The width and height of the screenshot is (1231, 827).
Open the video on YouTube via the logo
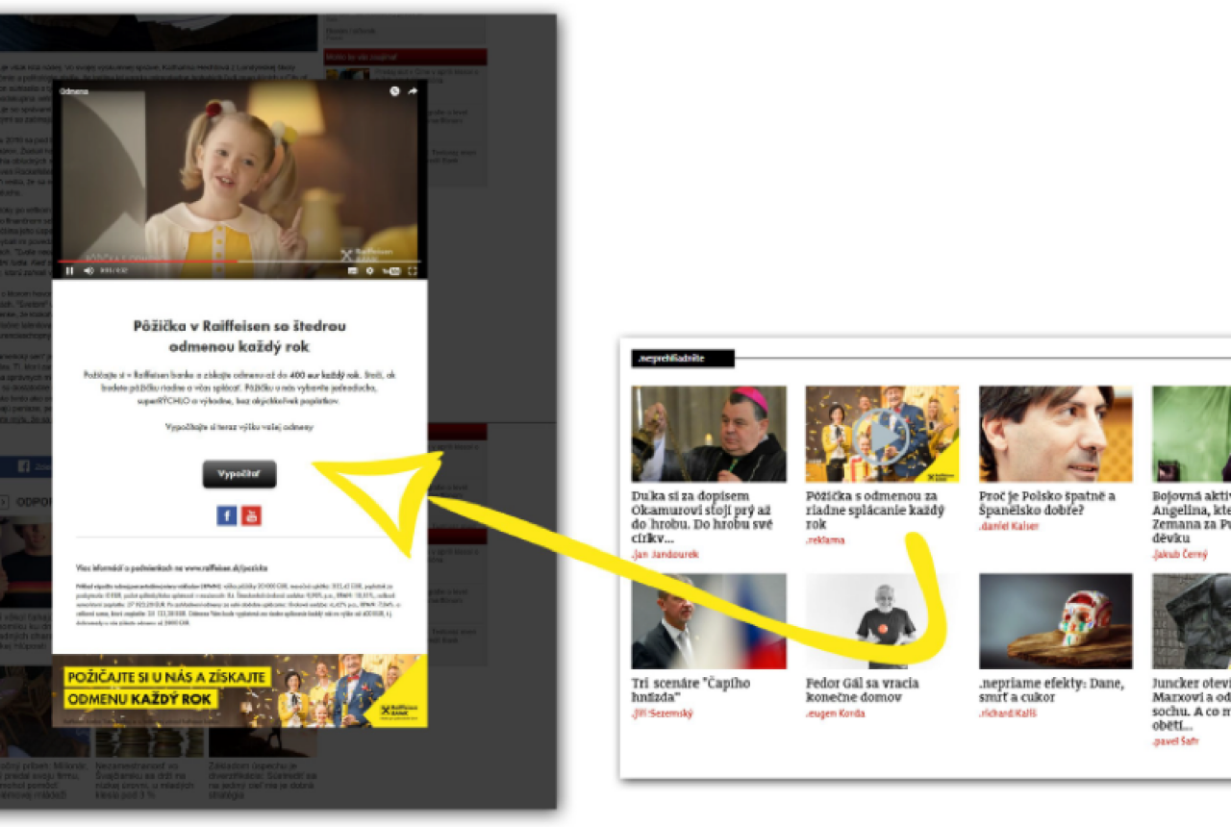[x=391, y=271]
